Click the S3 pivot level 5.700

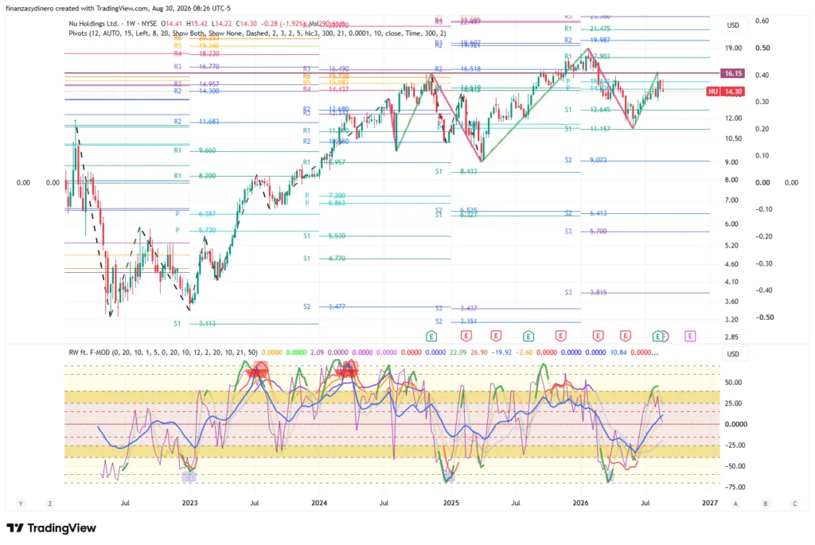click(599, 232)
